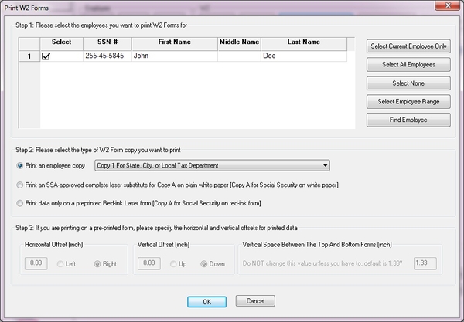Click the Vertical Offset input field
This screenshot has height=322, width=464.
pos(148,263)
